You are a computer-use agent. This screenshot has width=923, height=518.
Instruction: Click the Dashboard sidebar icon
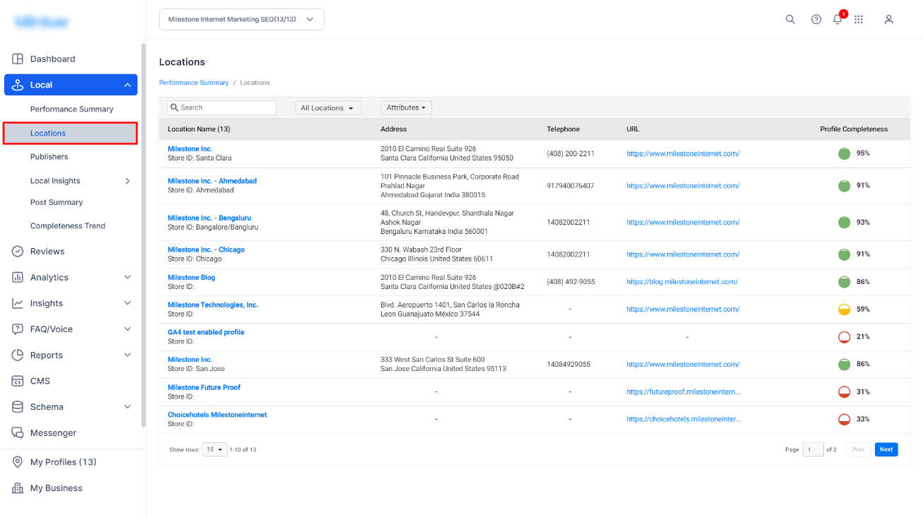click(18, 59)
